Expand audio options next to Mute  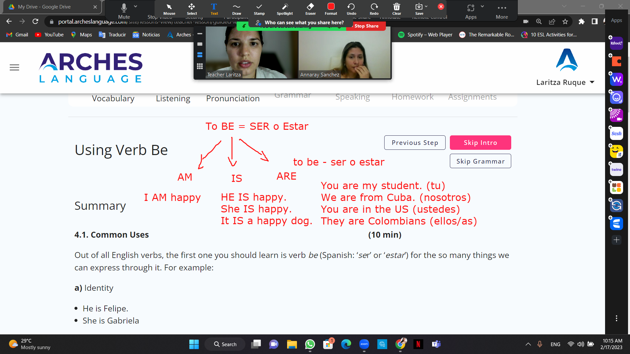click(x=136, y=6)
